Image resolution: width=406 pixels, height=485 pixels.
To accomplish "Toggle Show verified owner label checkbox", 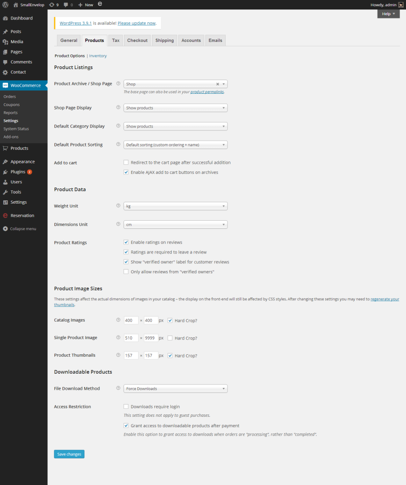I will (126, 262).
